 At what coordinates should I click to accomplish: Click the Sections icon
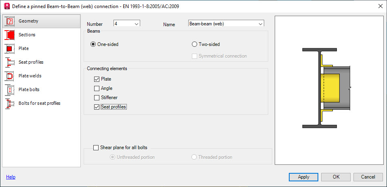(x=10, y=35)
